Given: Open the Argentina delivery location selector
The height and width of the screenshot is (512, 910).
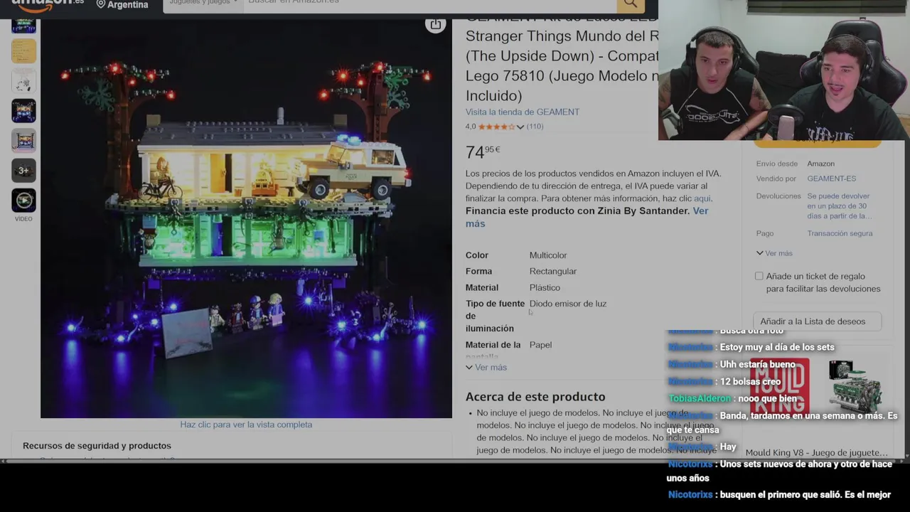Looking at the screenshot, I should [x=122, y=4].
